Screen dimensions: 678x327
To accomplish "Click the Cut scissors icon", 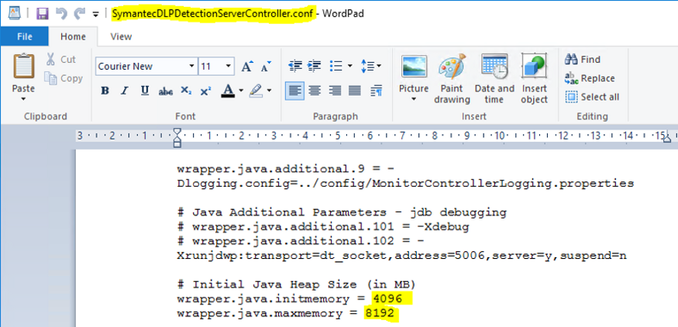I will [50, 60].
